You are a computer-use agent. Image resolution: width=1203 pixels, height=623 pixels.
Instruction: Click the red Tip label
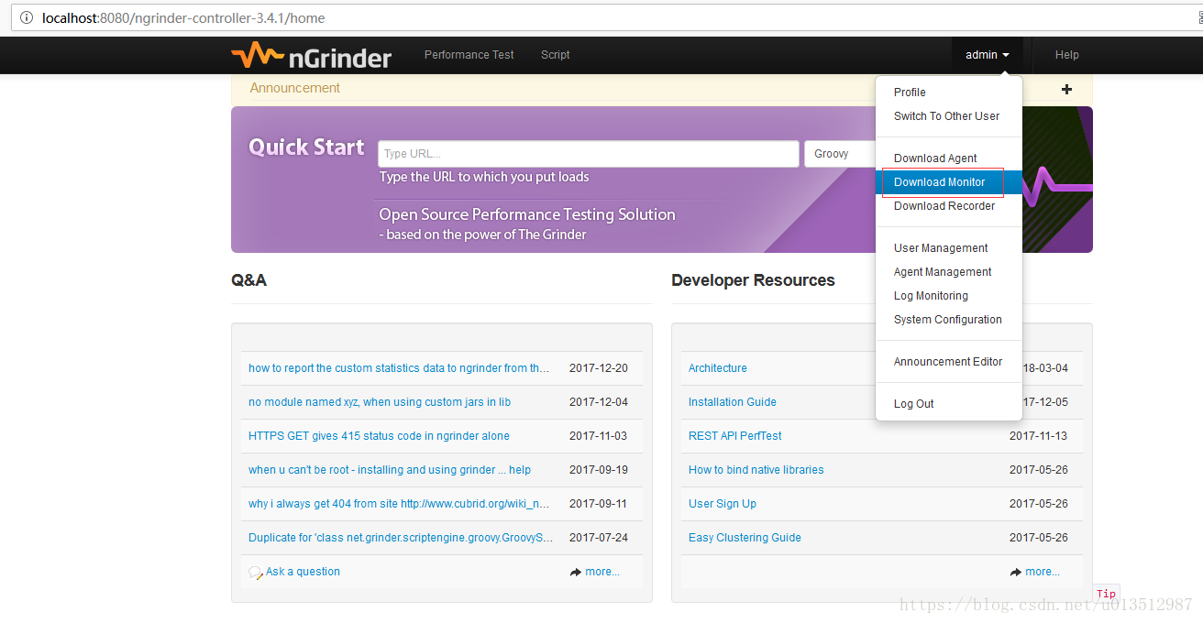[1107, 594]
